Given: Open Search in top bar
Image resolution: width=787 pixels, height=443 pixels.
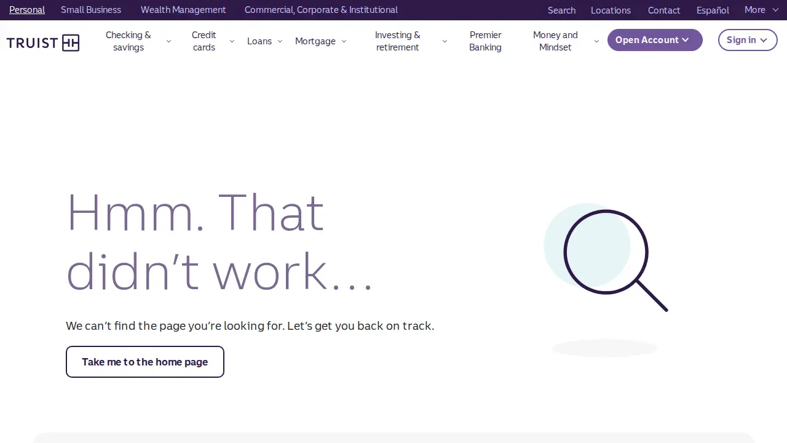Looking at the screenshot, I should pos(561,10).
